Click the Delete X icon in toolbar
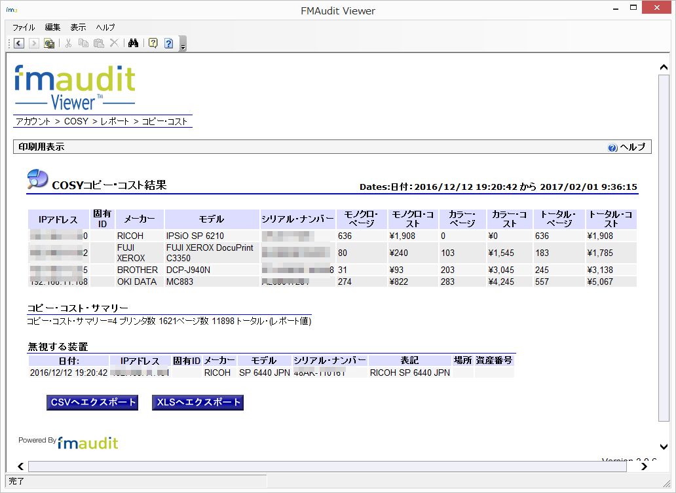Image resolution: width=676 pixels, height=493 pixels. [114, 43]
